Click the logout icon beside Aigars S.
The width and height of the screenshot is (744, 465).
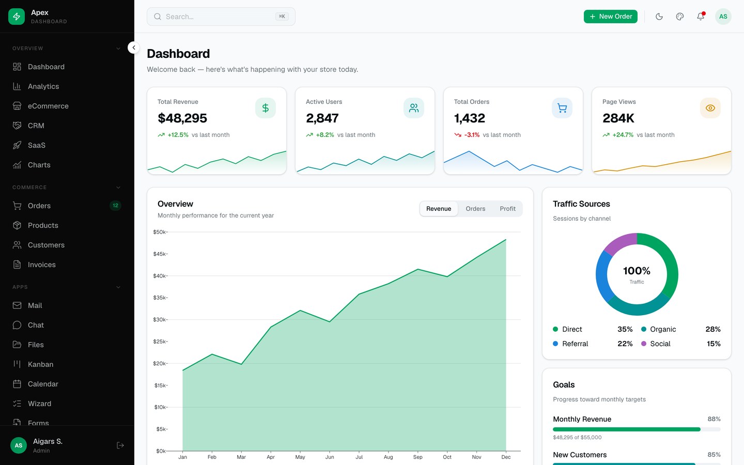[x=120, y=445]
